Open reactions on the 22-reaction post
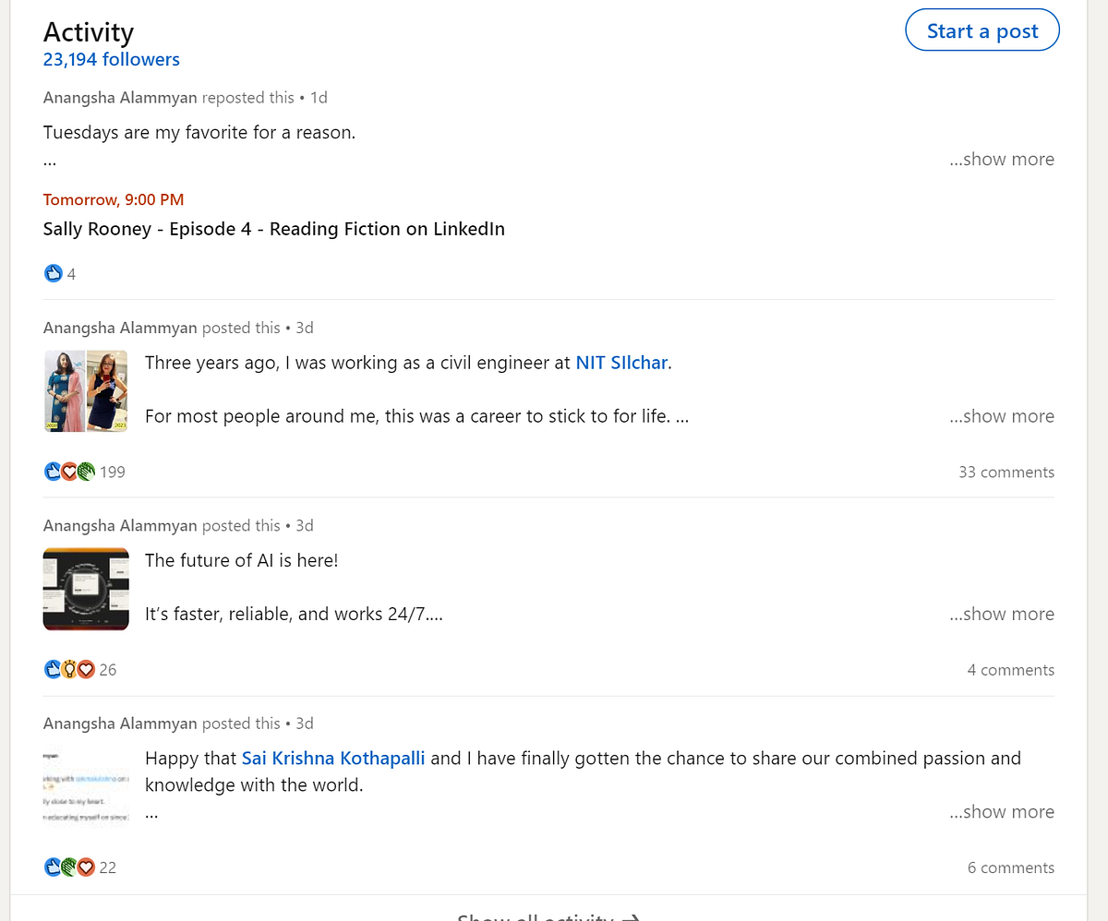The height and width of the screenshot is (921, 1108). pos(80,867)
